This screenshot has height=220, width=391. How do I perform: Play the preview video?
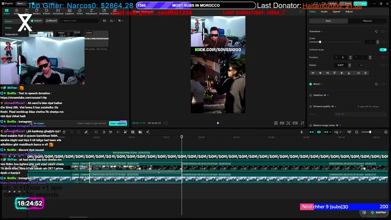[218, 123]
